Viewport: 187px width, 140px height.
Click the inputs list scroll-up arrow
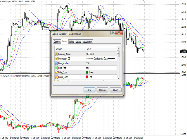click(x=118, y=48)
